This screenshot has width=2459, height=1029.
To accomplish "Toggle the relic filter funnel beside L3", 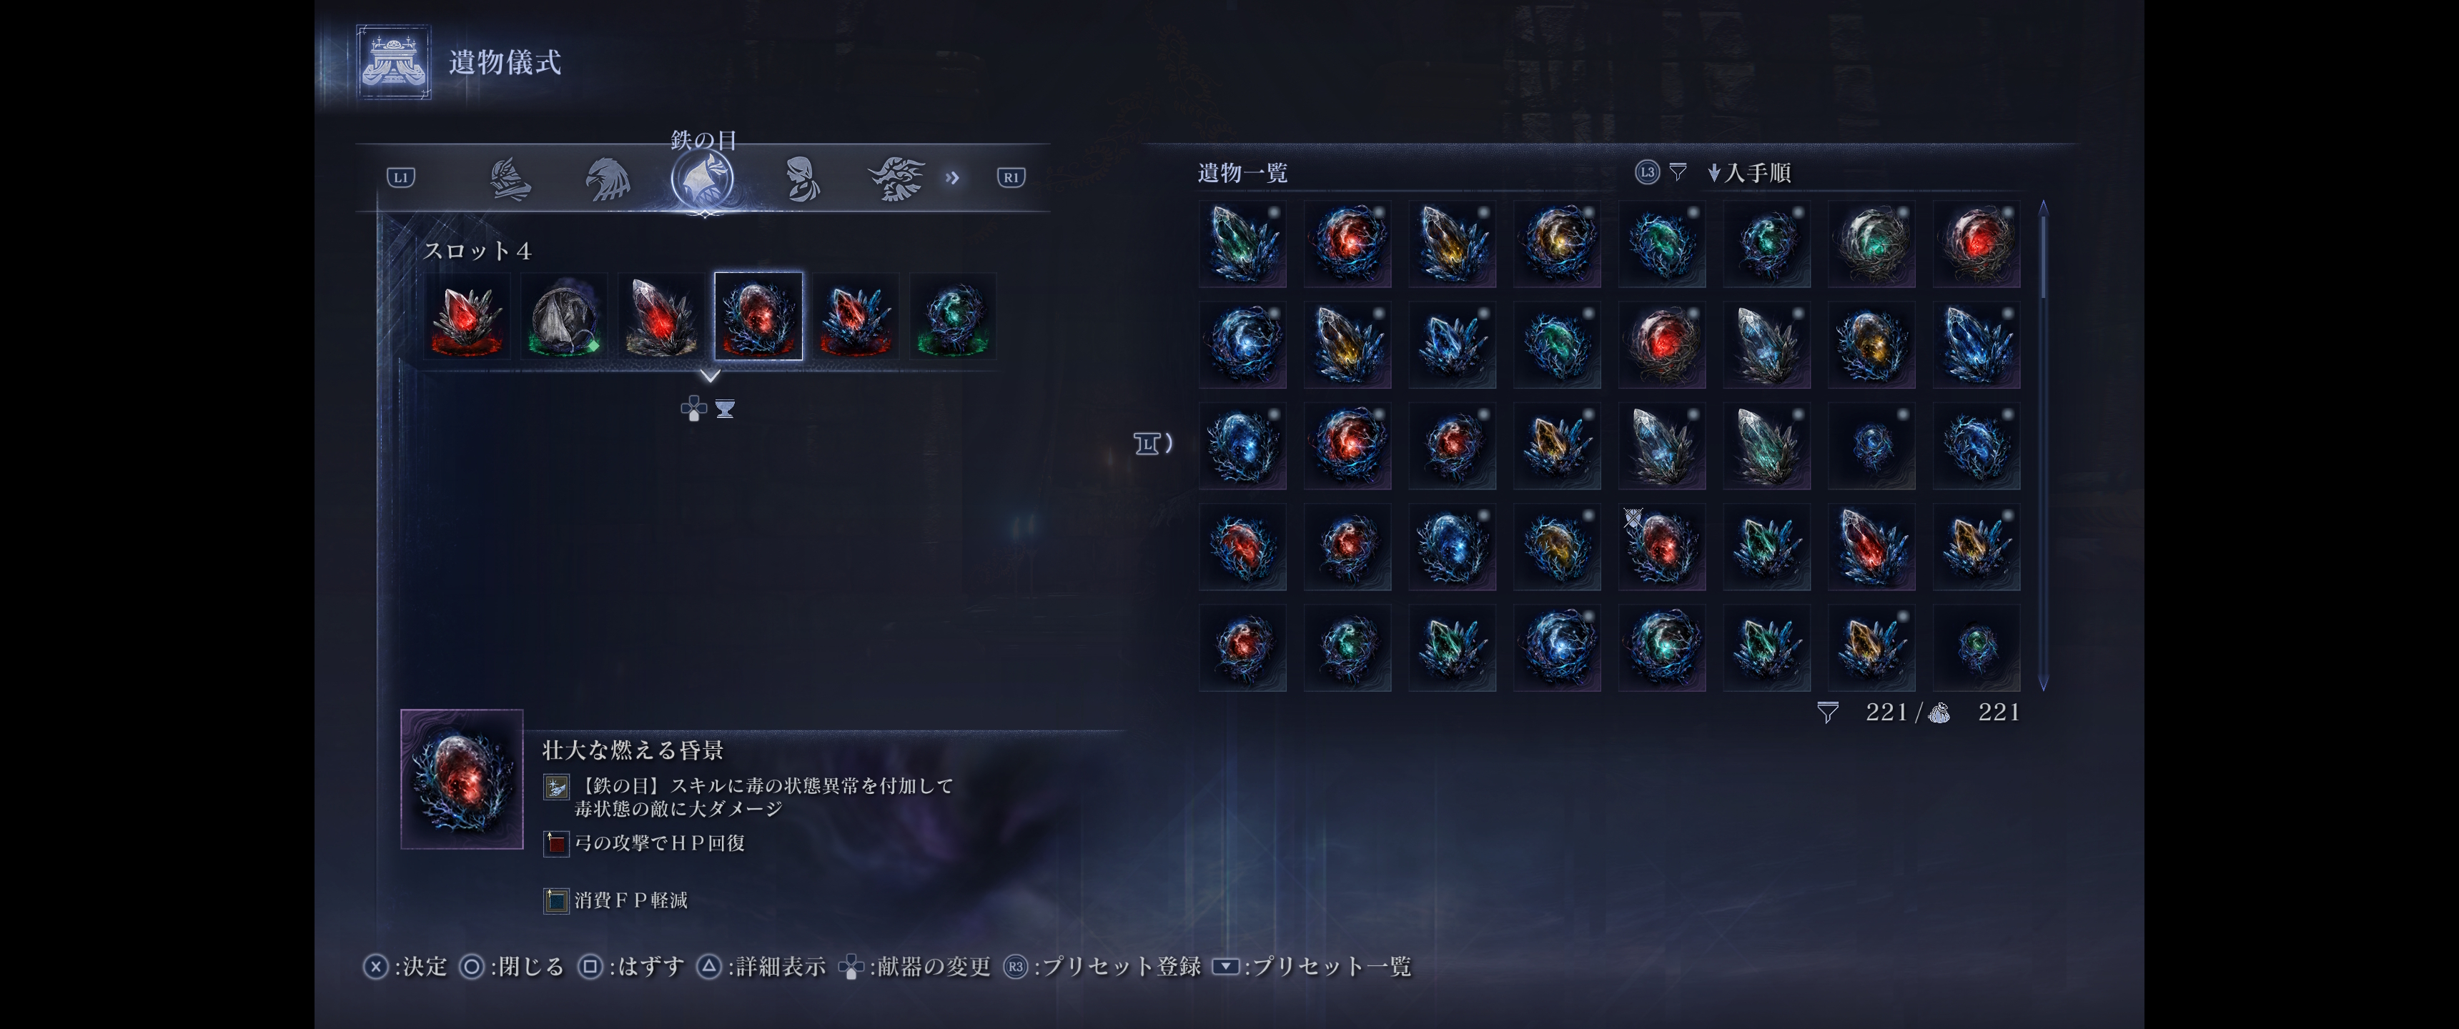I will [x=1677, y=171].
